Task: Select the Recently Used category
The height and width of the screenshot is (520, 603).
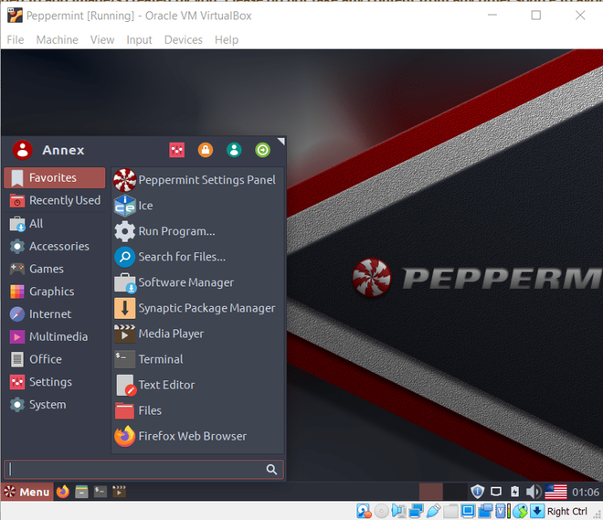Action: 54,200
